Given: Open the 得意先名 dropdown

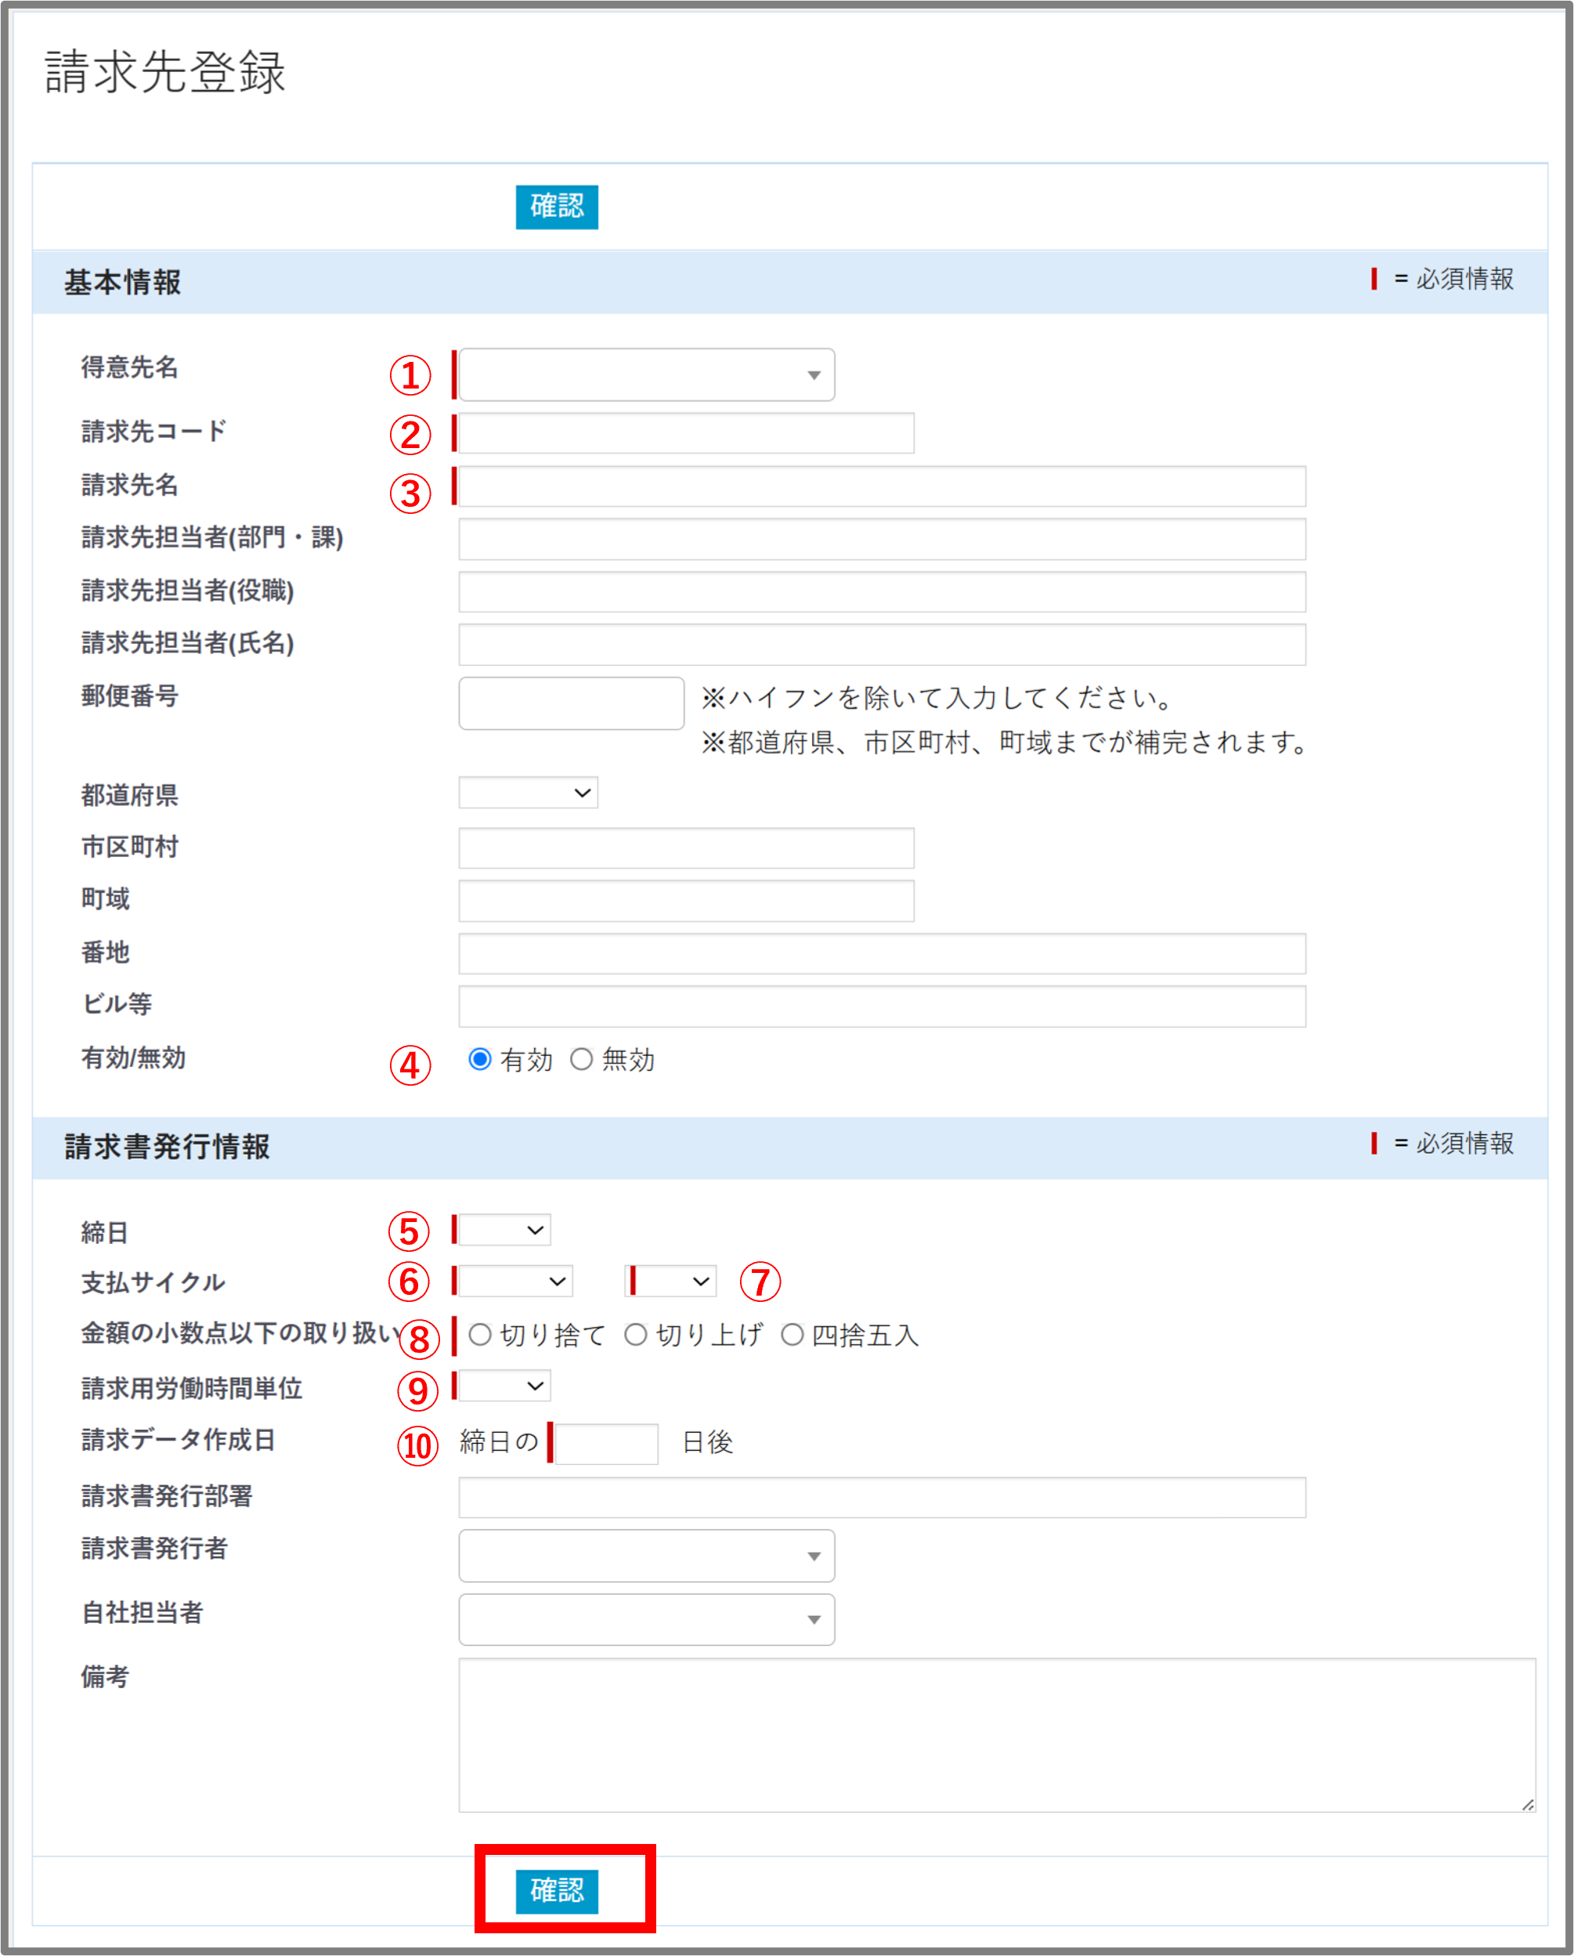Looking at the screenshot, I should (x=647, y=374).
